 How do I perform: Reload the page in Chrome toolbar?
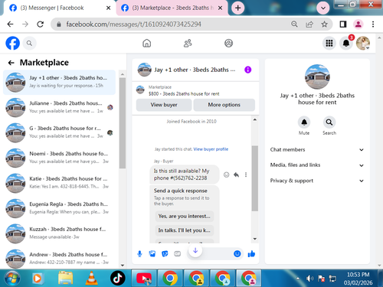point(40,24)
